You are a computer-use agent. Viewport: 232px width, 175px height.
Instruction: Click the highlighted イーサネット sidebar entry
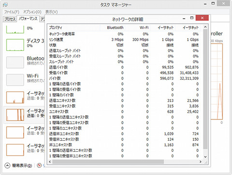click(24, 115)
